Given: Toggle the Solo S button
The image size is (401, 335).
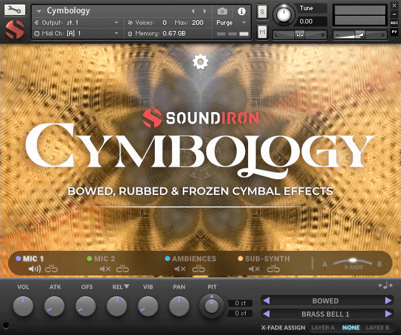Looking at the screenshot, I should (x=262, y=12).
